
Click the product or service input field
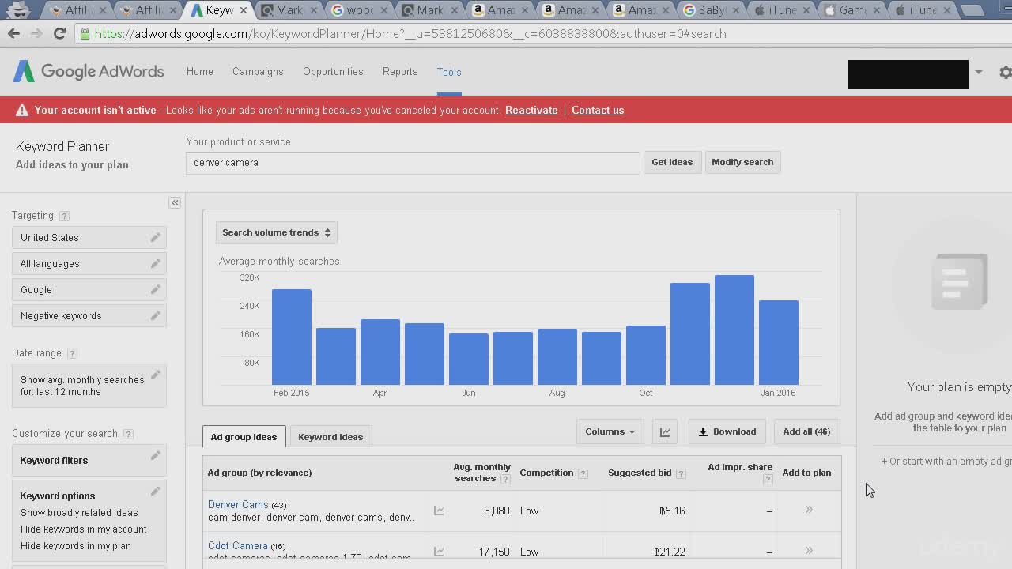coord(413,163)
